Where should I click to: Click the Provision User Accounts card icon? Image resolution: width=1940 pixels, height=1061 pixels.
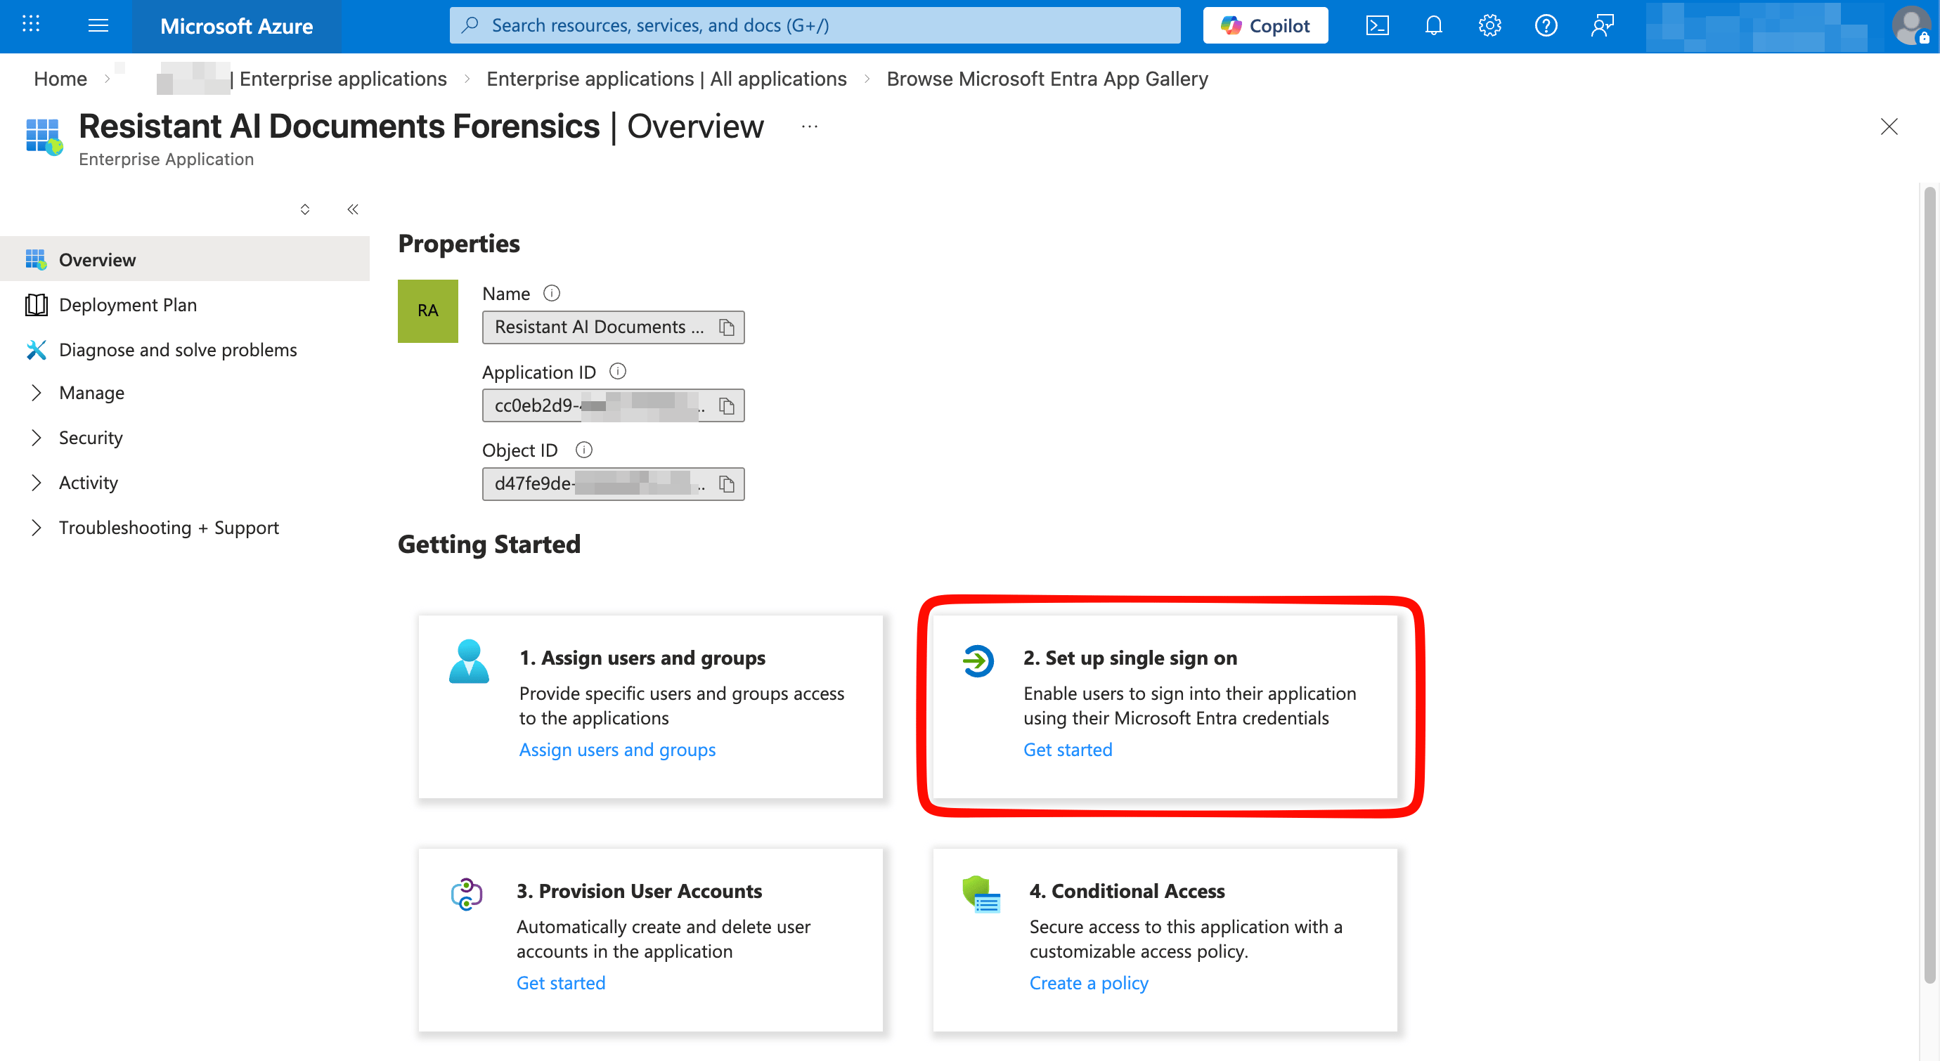(466, 894)
